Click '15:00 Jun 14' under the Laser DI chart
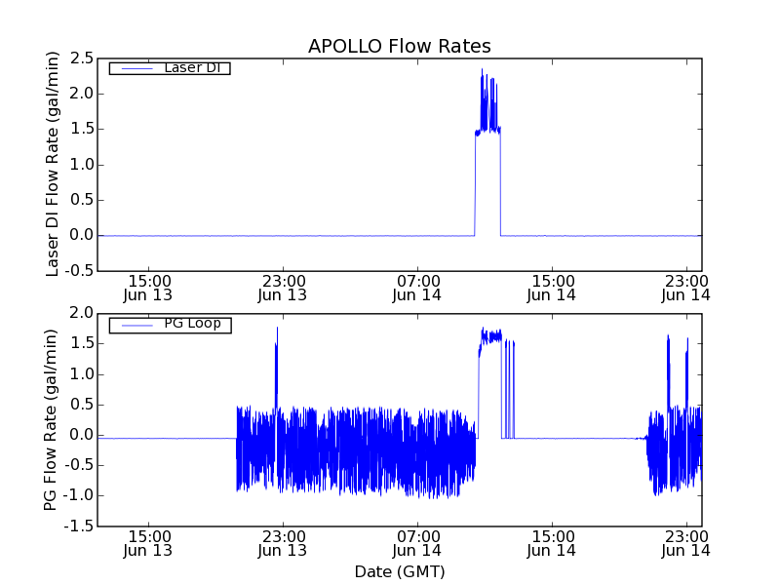 (x=552, y=289)
